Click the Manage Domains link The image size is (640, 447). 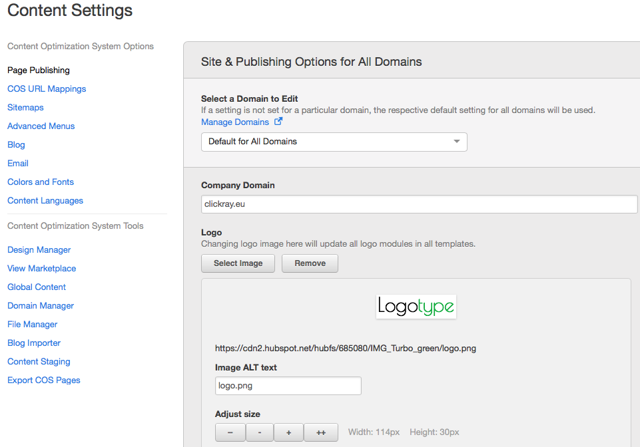pos(235,122)
